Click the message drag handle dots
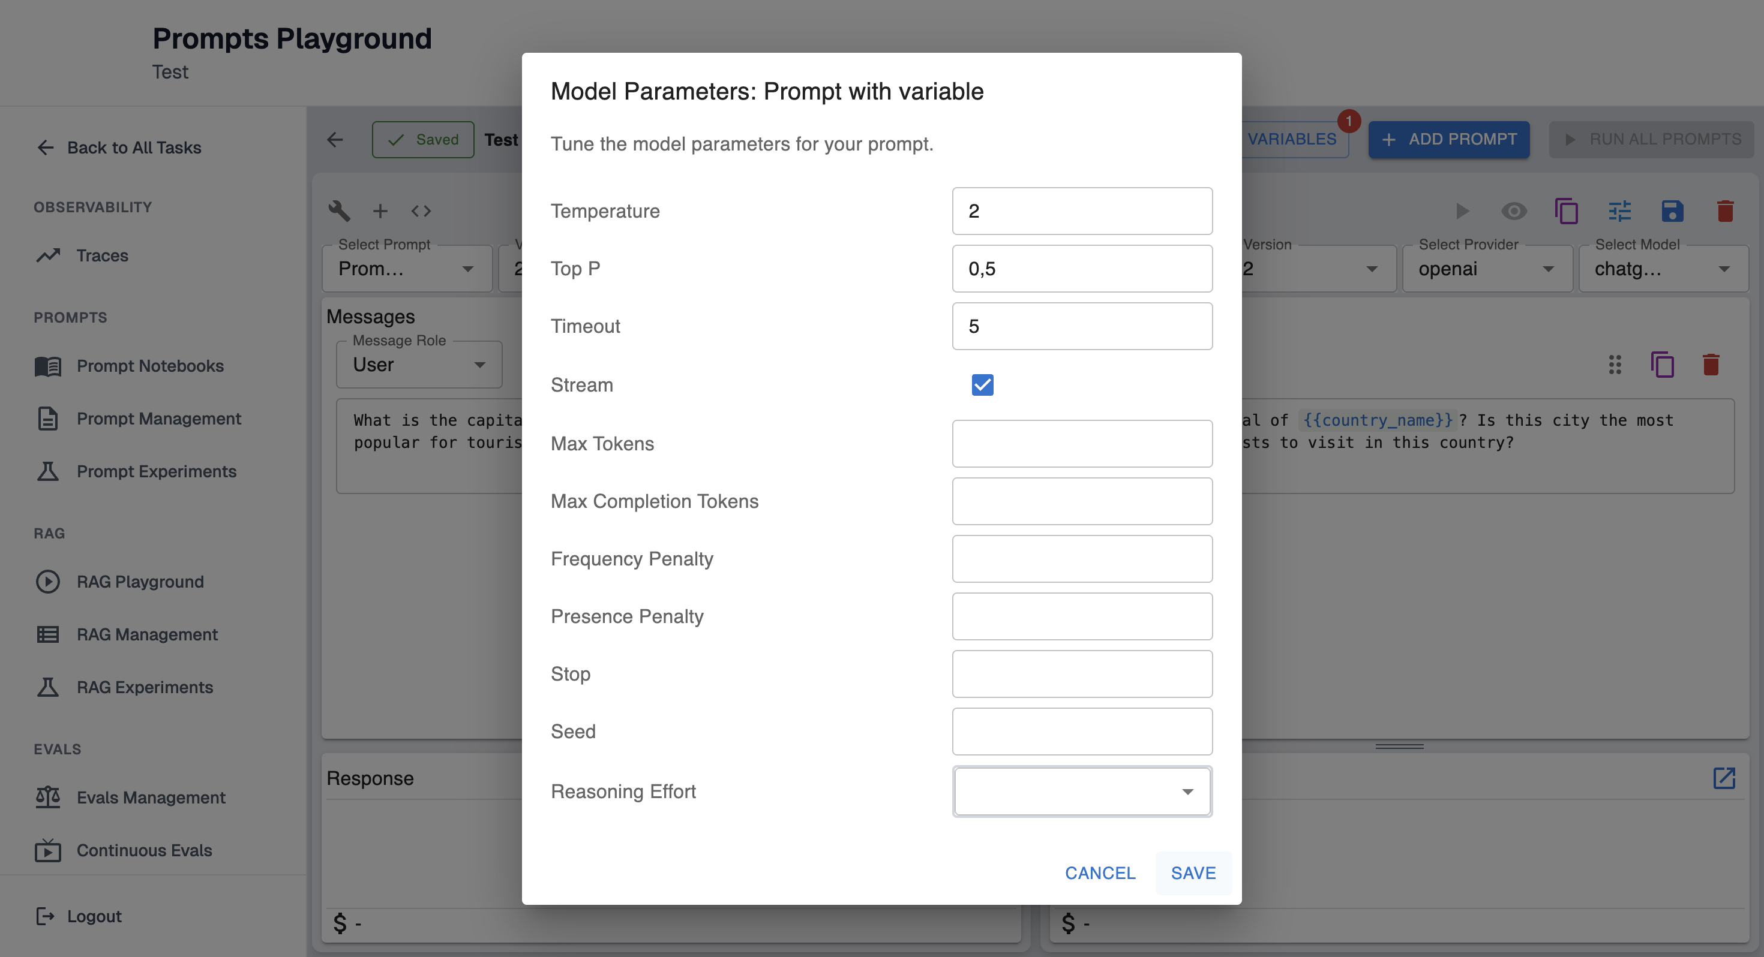The width and height of the screenshot is (1764, 957). tap(1615, 365)
